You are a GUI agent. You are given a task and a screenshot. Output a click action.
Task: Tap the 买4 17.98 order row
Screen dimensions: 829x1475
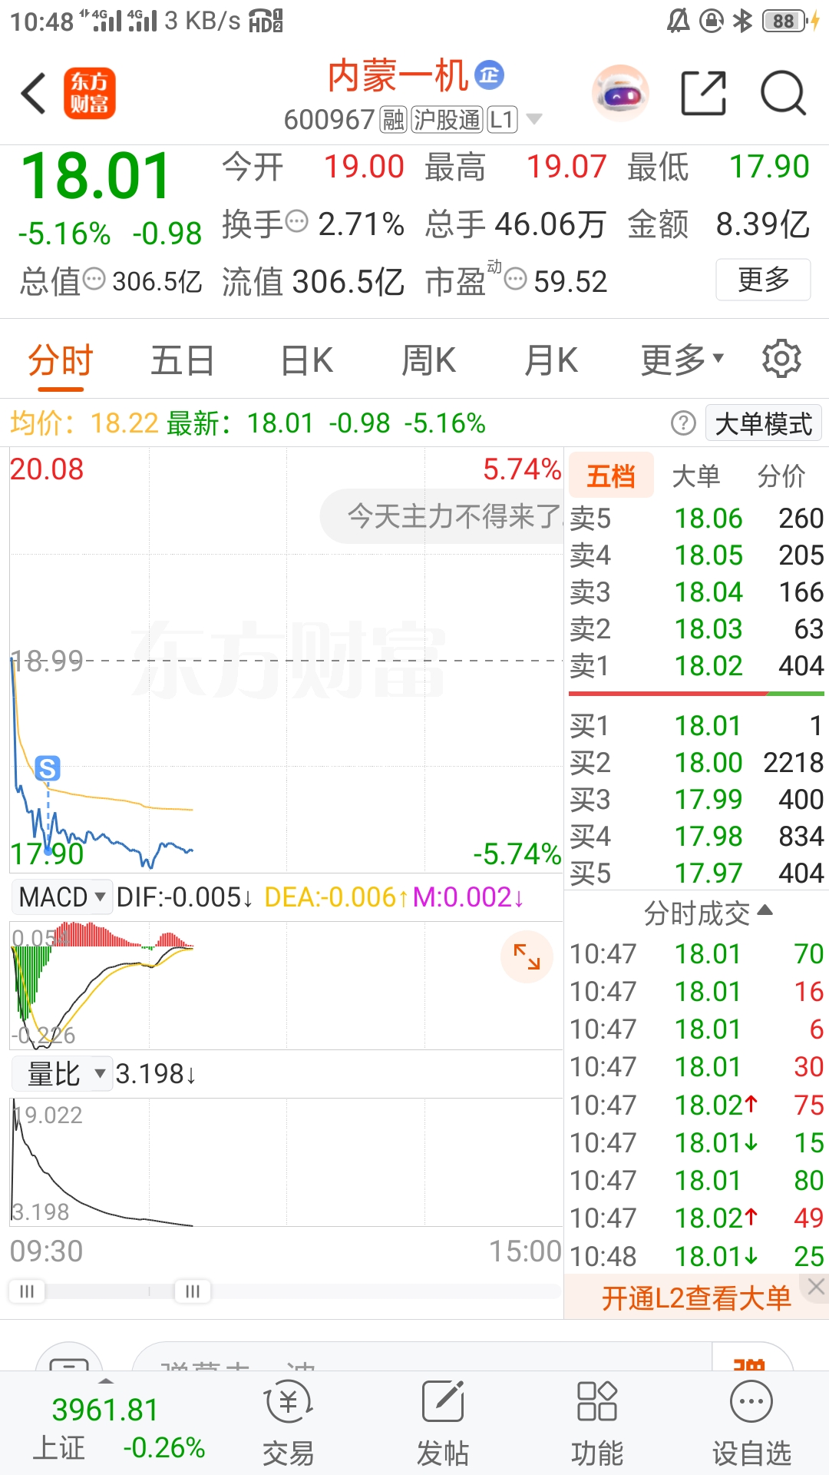tap(697, 836)
